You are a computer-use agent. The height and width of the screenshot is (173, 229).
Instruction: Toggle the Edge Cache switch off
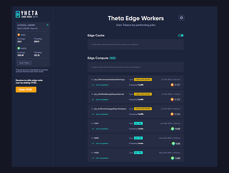pos(181,35)
